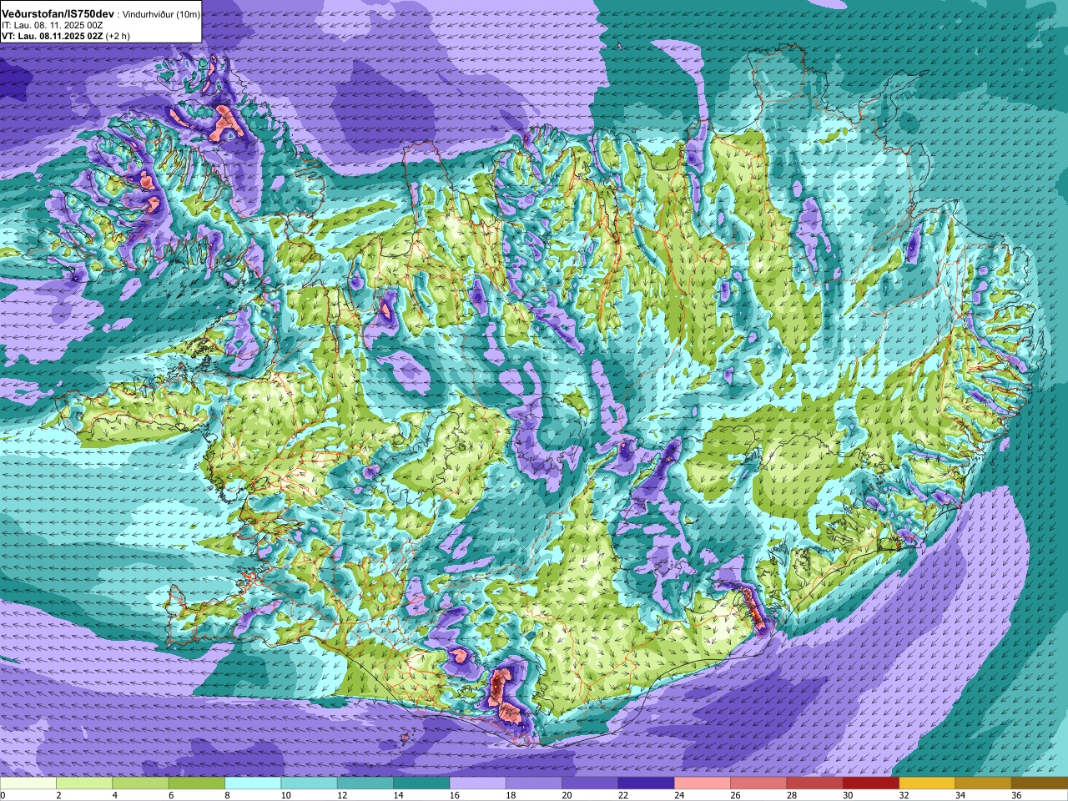Click the 6 tick label in legend
1068x801 pixels.
pos(169,795)
